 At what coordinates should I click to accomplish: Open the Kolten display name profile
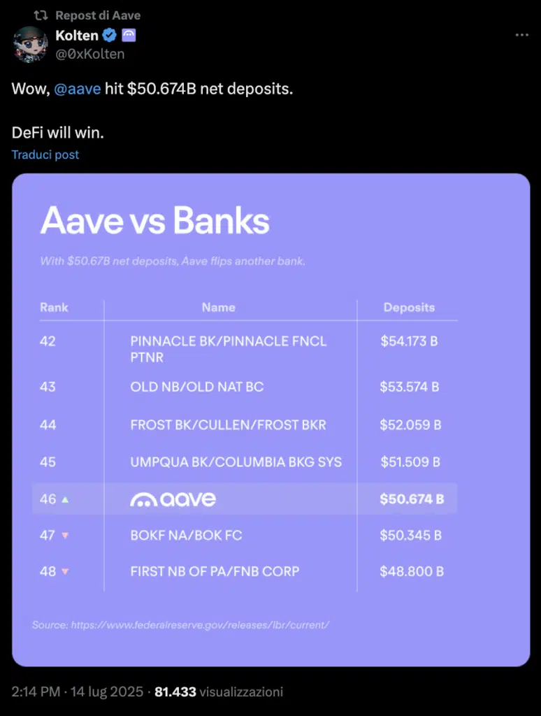pos(77,34)
